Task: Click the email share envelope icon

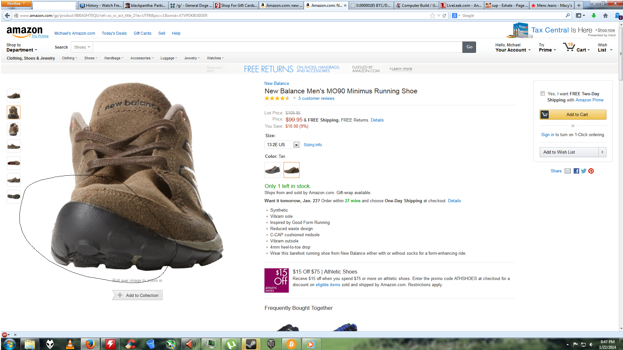Action: click(x=568, y=171)
